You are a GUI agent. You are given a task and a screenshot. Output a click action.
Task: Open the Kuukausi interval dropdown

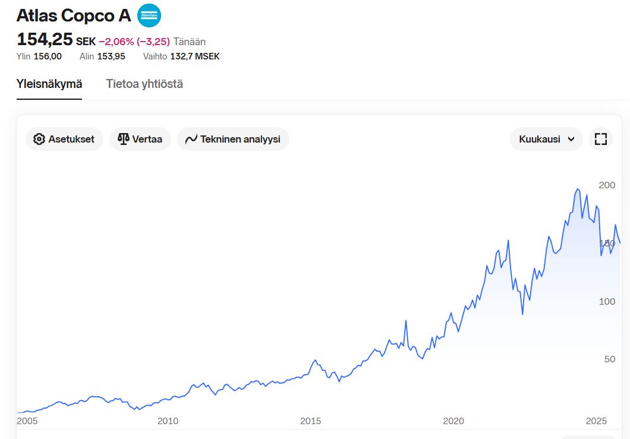pos(546,139)
